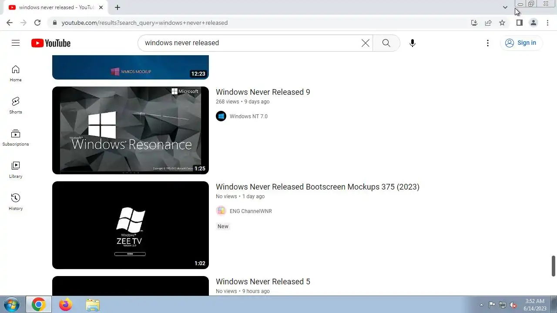Open video title 'Windows Never Released 5'

pos(263,282)
